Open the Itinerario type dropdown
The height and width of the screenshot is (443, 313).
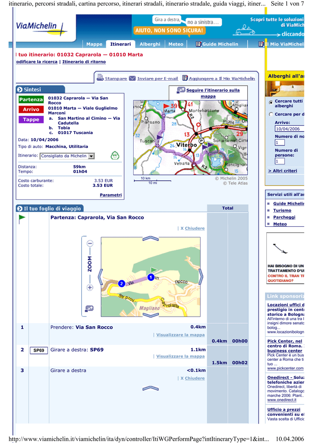click(x=67, y=156)
